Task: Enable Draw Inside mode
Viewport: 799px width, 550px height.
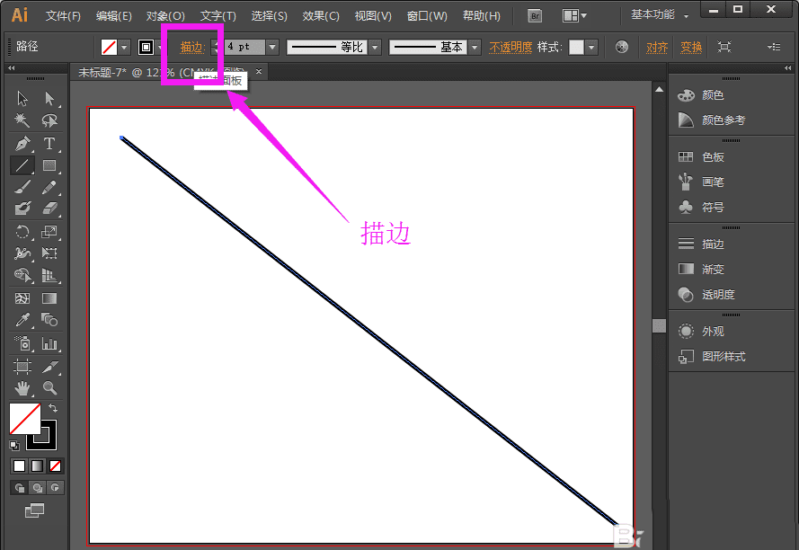Action: click(x=55, y=488)
